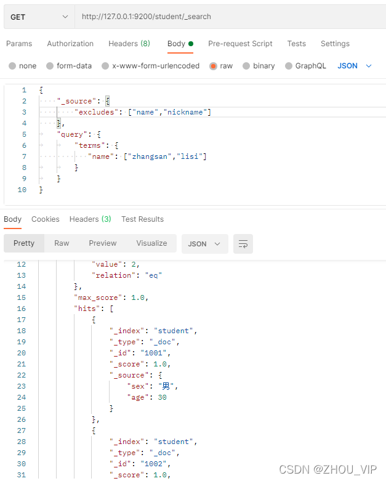Select the raw body type
Viewport: 386px width, 481px height.
tap(221, 66)
